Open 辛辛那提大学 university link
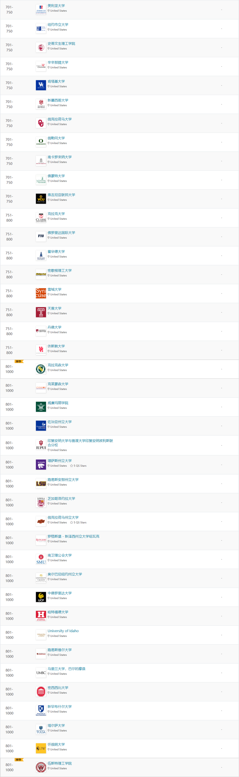The height and width of the screenshot is (777, 239). (x=58, y=62)
